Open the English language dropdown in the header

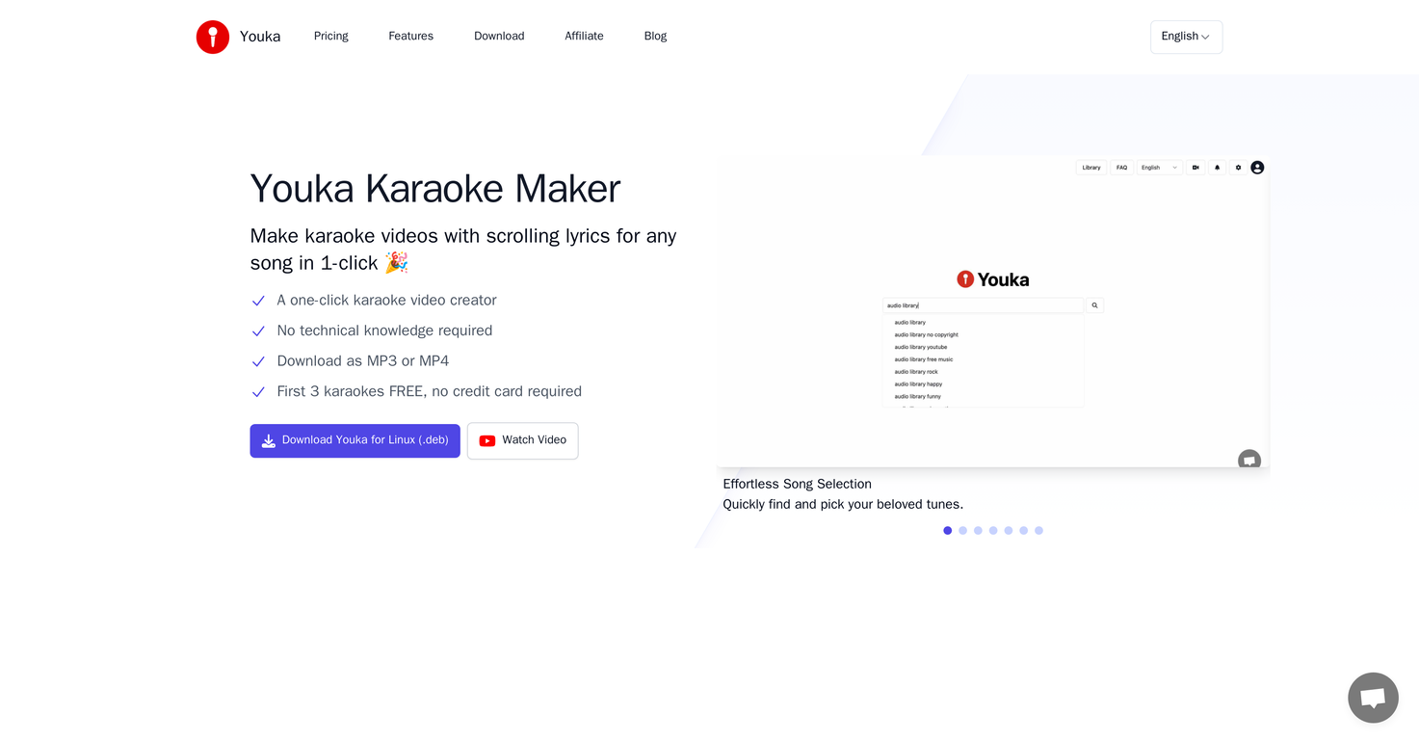(x=1186, y=37)
